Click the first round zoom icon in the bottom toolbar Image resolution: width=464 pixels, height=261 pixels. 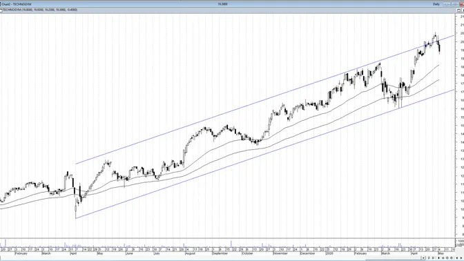(x=447, y=258)
